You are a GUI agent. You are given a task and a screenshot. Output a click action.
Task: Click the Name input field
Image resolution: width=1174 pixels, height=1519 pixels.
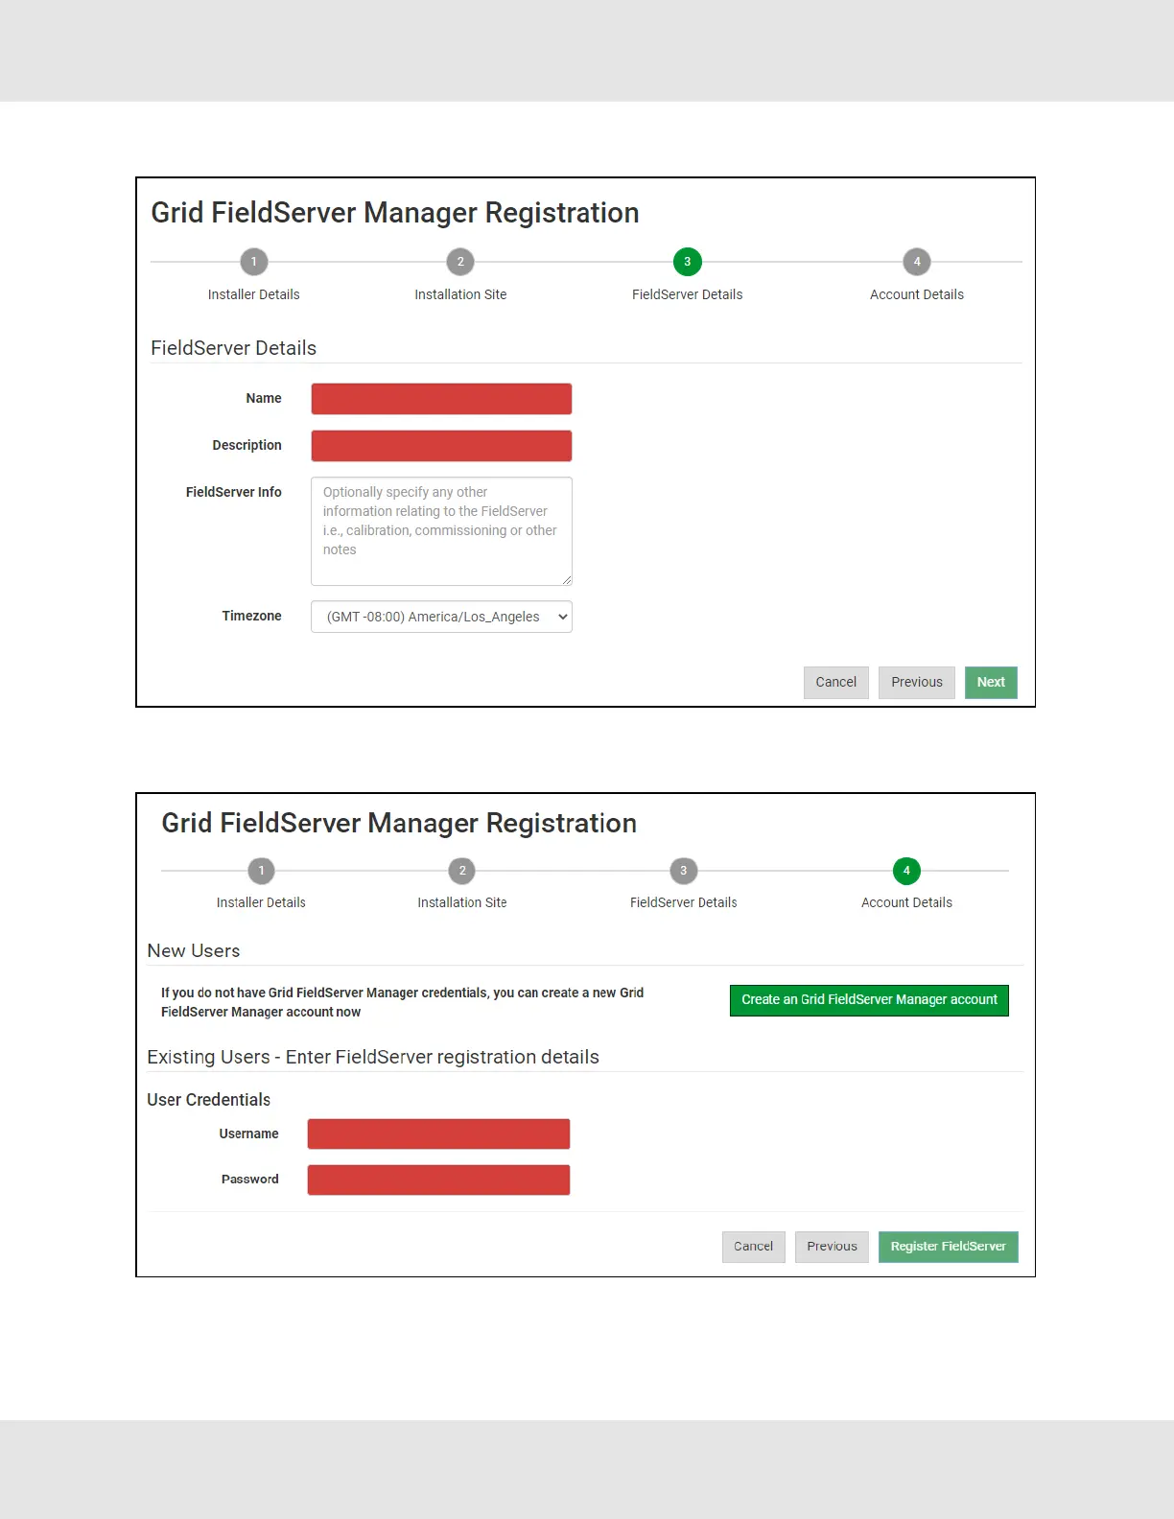coord(441,399)
